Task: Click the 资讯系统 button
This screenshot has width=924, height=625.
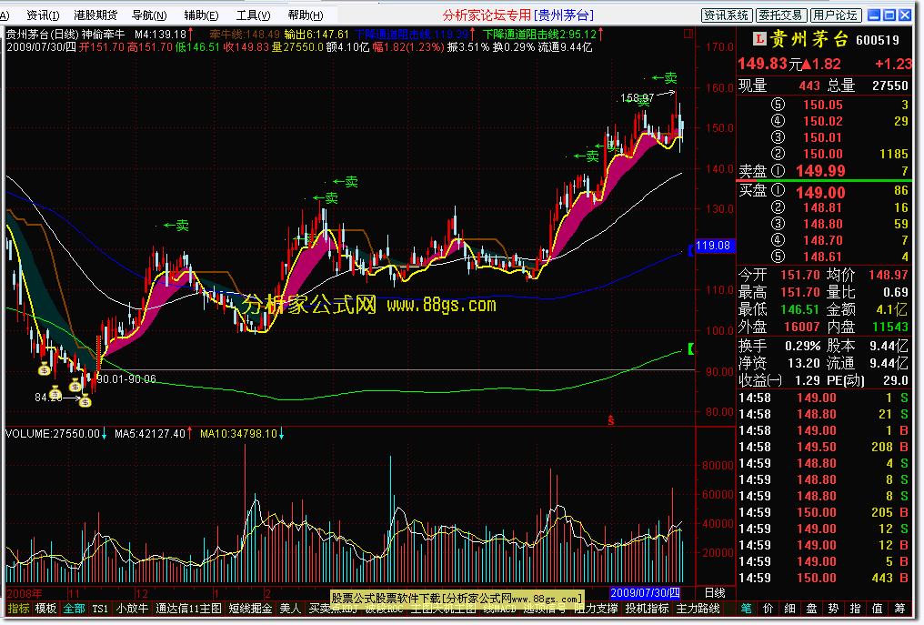Action: click(726, 15)
